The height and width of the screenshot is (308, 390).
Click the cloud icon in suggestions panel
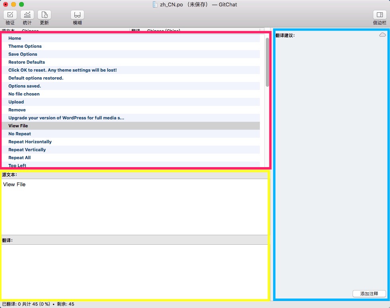coord(382,35)
